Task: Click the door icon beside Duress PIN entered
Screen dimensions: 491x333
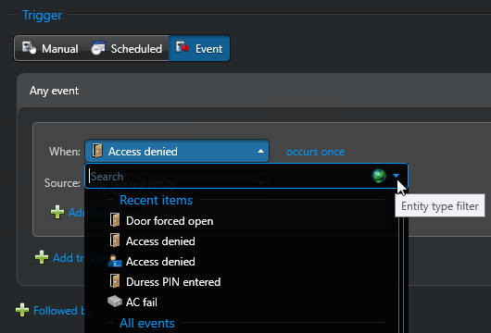Action: 115,281
